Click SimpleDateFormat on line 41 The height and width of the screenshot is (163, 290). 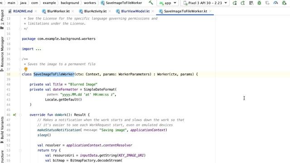click(x=99, y=90)
